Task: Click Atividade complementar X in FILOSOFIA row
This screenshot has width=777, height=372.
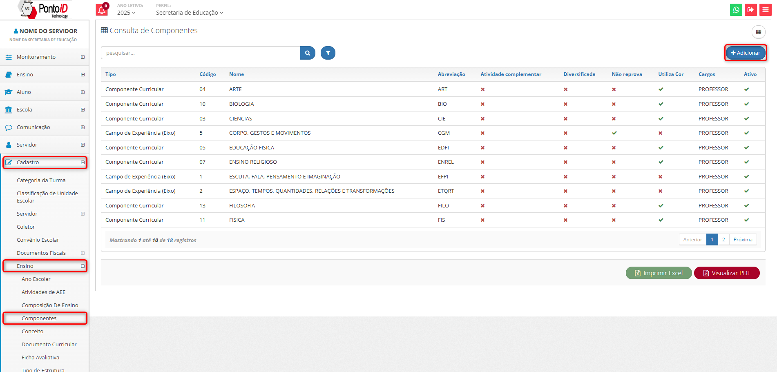Action: (x=482, y=206)
